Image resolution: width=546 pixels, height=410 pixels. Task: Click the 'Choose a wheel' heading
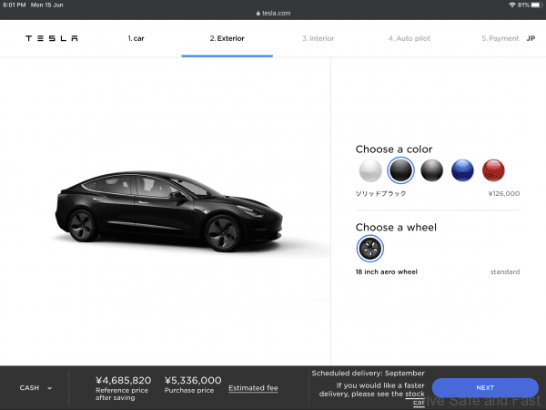[x=396, y=227]
